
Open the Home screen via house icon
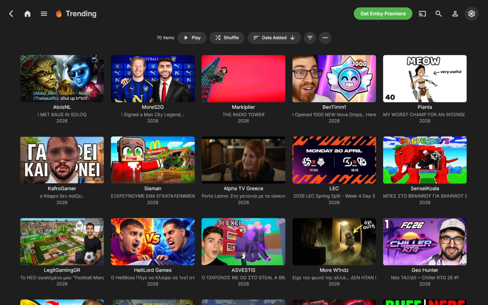coord(27,14)
